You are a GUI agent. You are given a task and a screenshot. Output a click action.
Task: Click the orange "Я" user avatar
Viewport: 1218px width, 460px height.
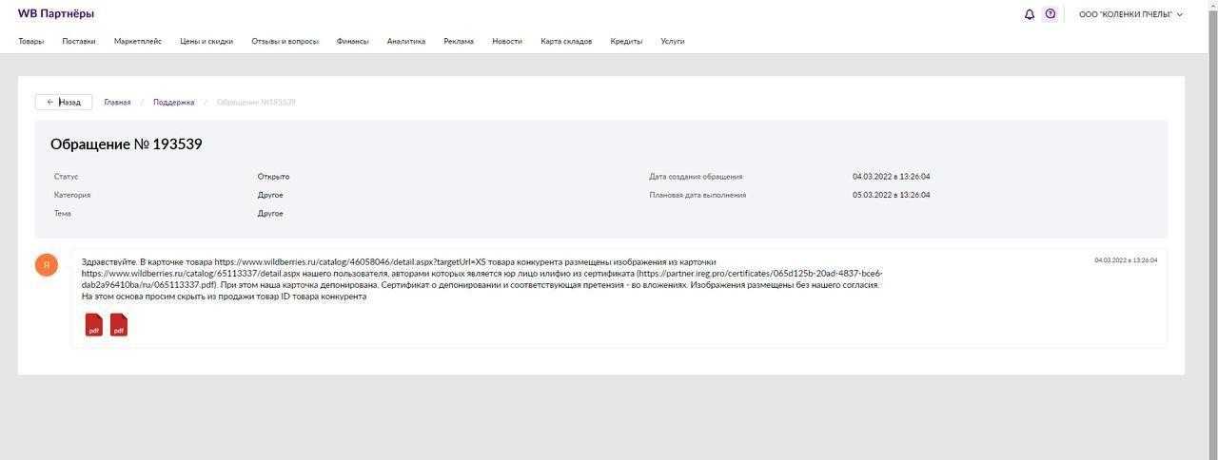tap(47, 265)
